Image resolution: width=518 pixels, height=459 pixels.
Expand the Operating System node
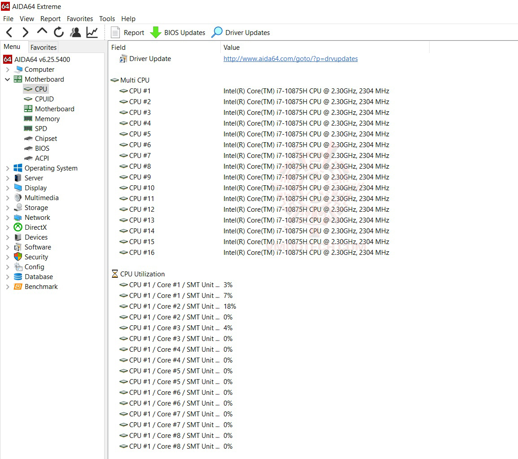point(8,168)
